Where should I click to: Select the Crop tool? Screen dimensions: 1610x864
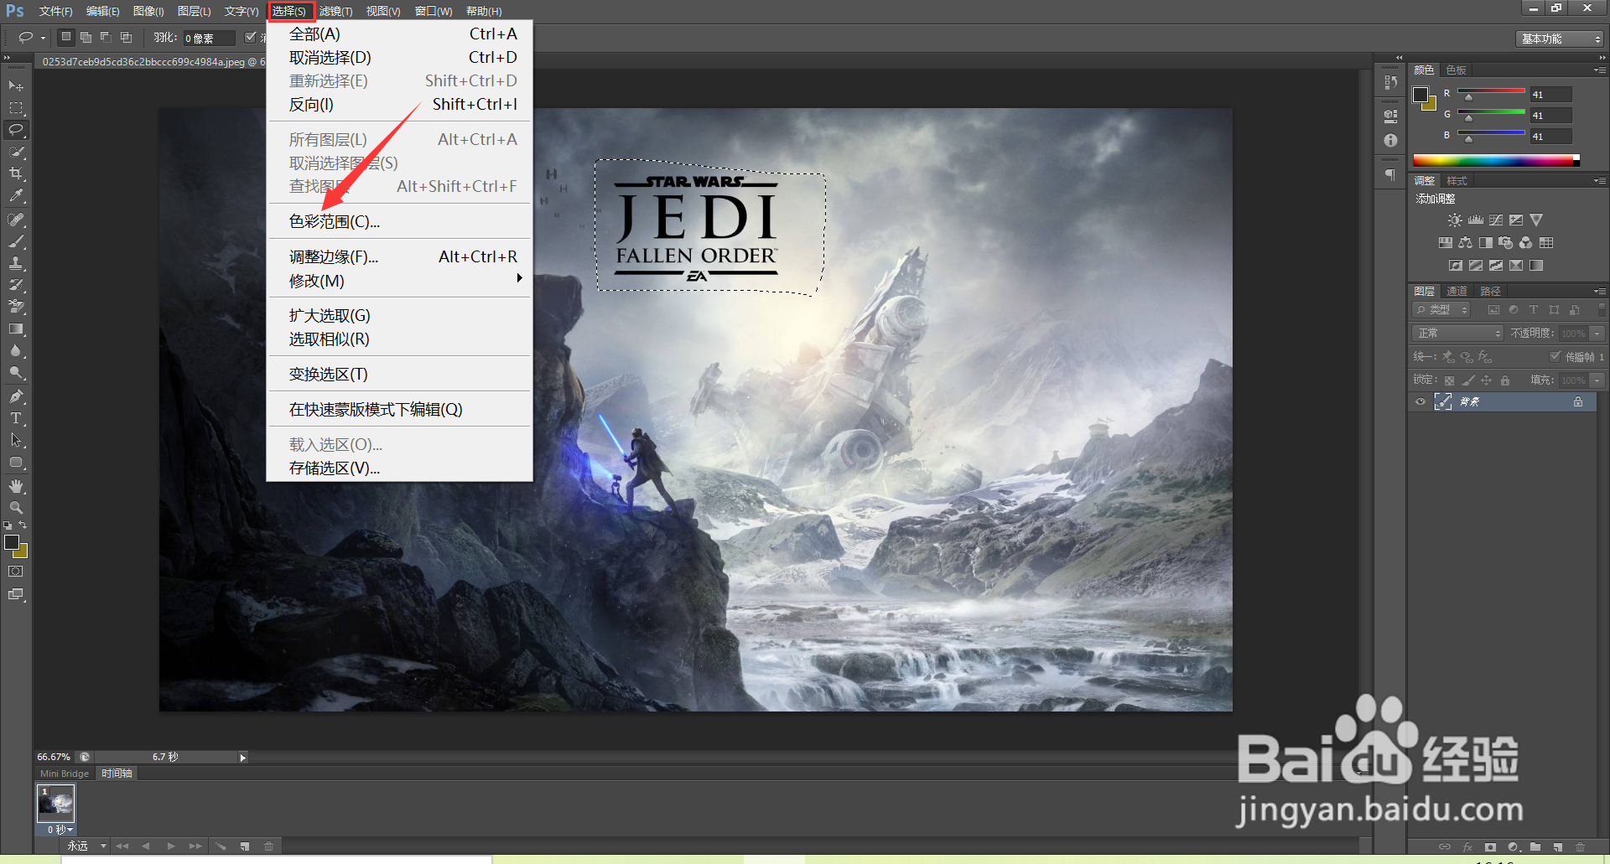[x=16, y=173]
